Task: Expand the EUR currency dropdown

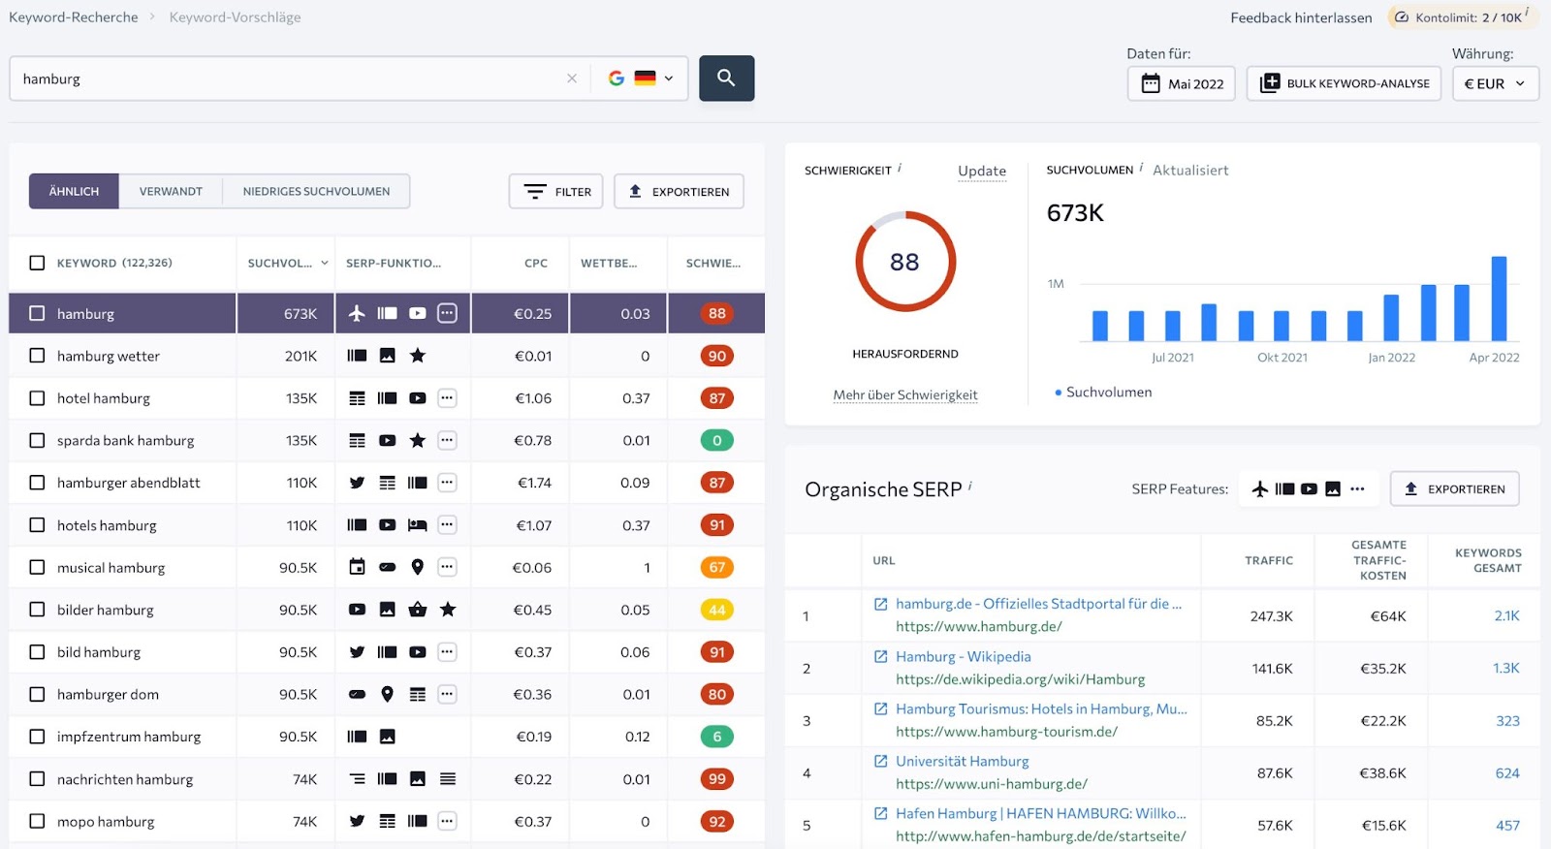Action: point(1495,83)
